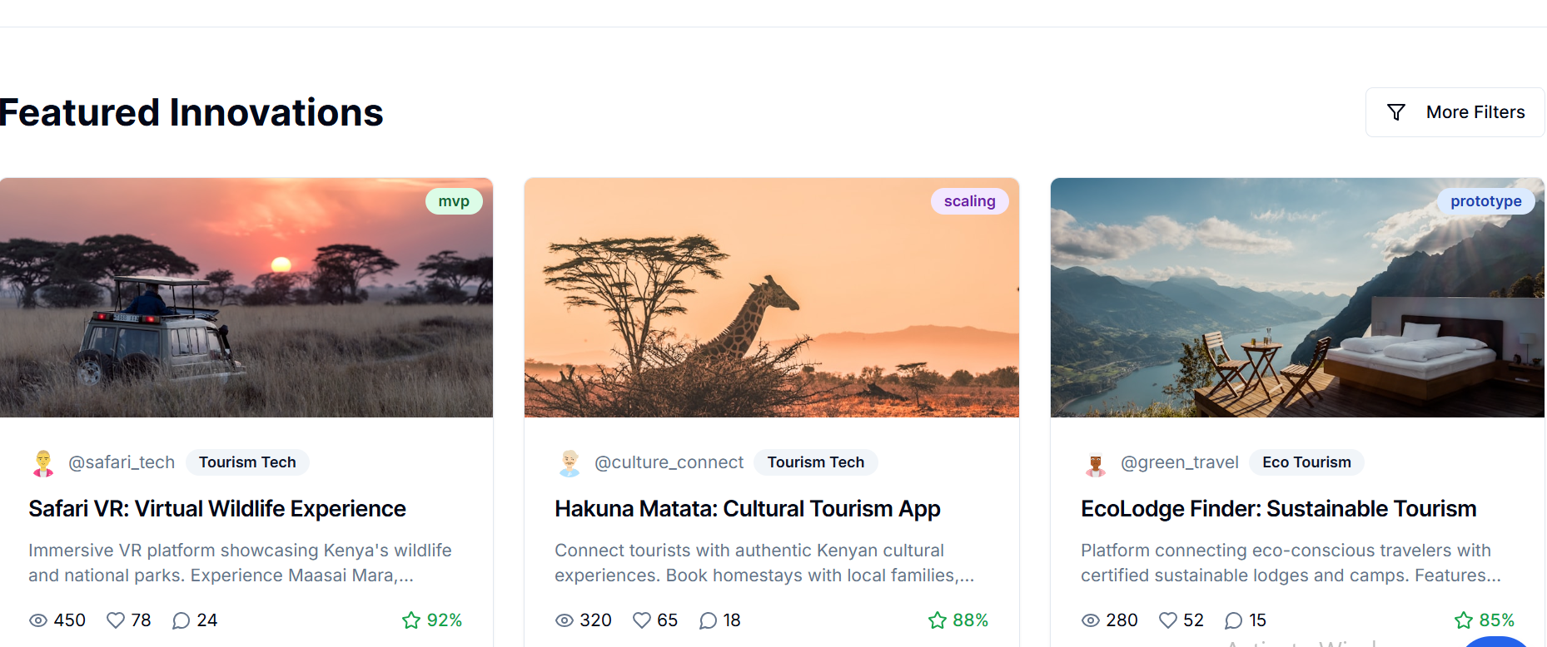Click the star rating icon beside 88%
The height and width of the screenshot is (647, 1547).
(x=938, y=620)
